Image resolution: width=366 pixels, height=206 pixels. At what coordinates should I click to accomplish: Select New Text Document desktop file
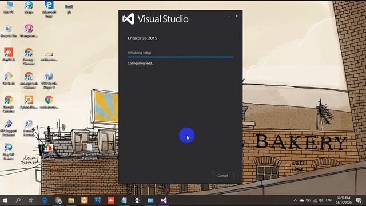pyautogui.click(x=89, y=152)
